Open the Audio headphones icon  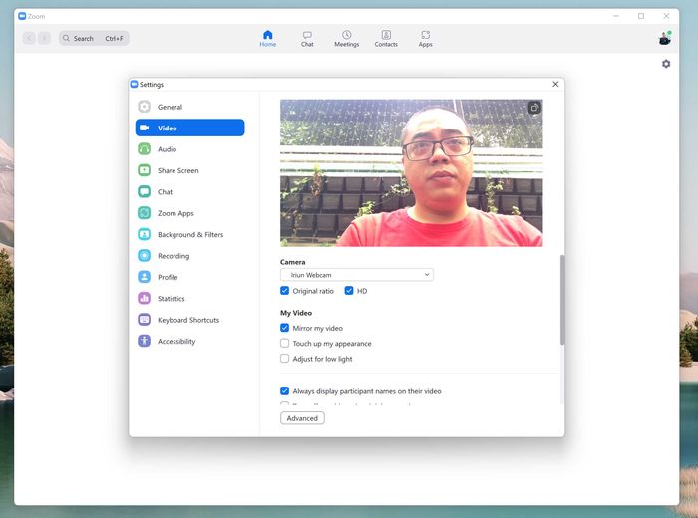click(144, 149)
